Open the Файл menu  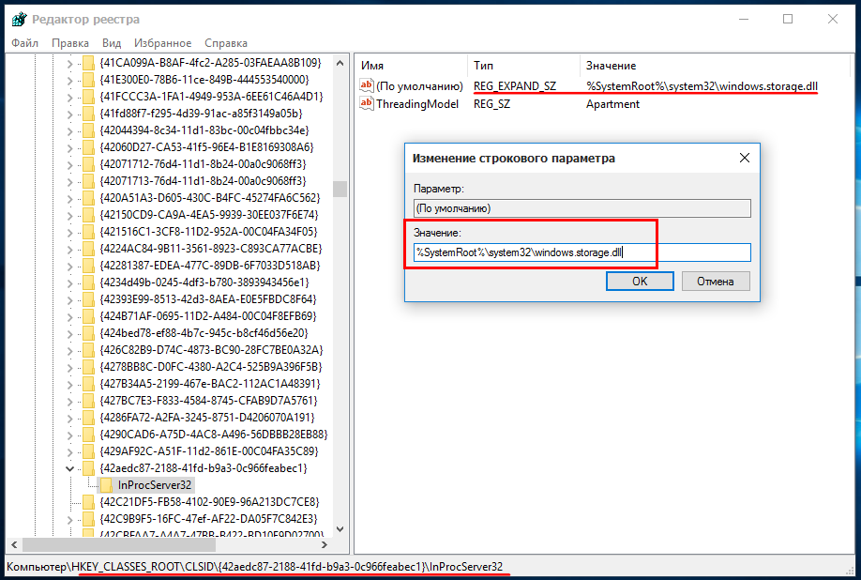[24, 43]
